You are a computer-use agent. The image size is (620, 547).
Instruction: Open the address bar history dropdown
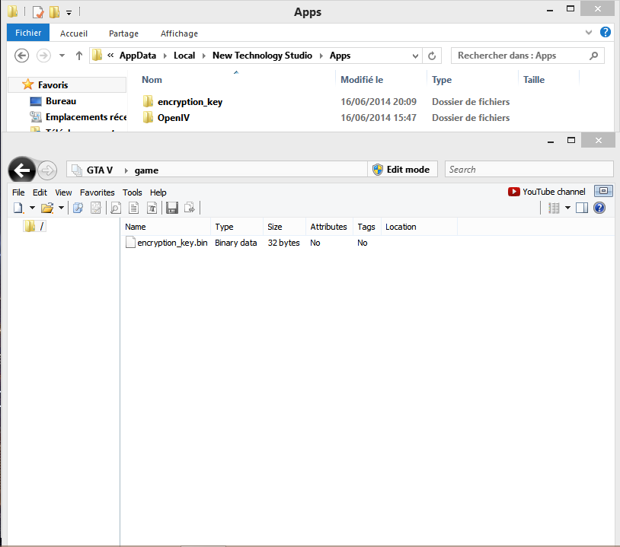(x=415, y=56)
